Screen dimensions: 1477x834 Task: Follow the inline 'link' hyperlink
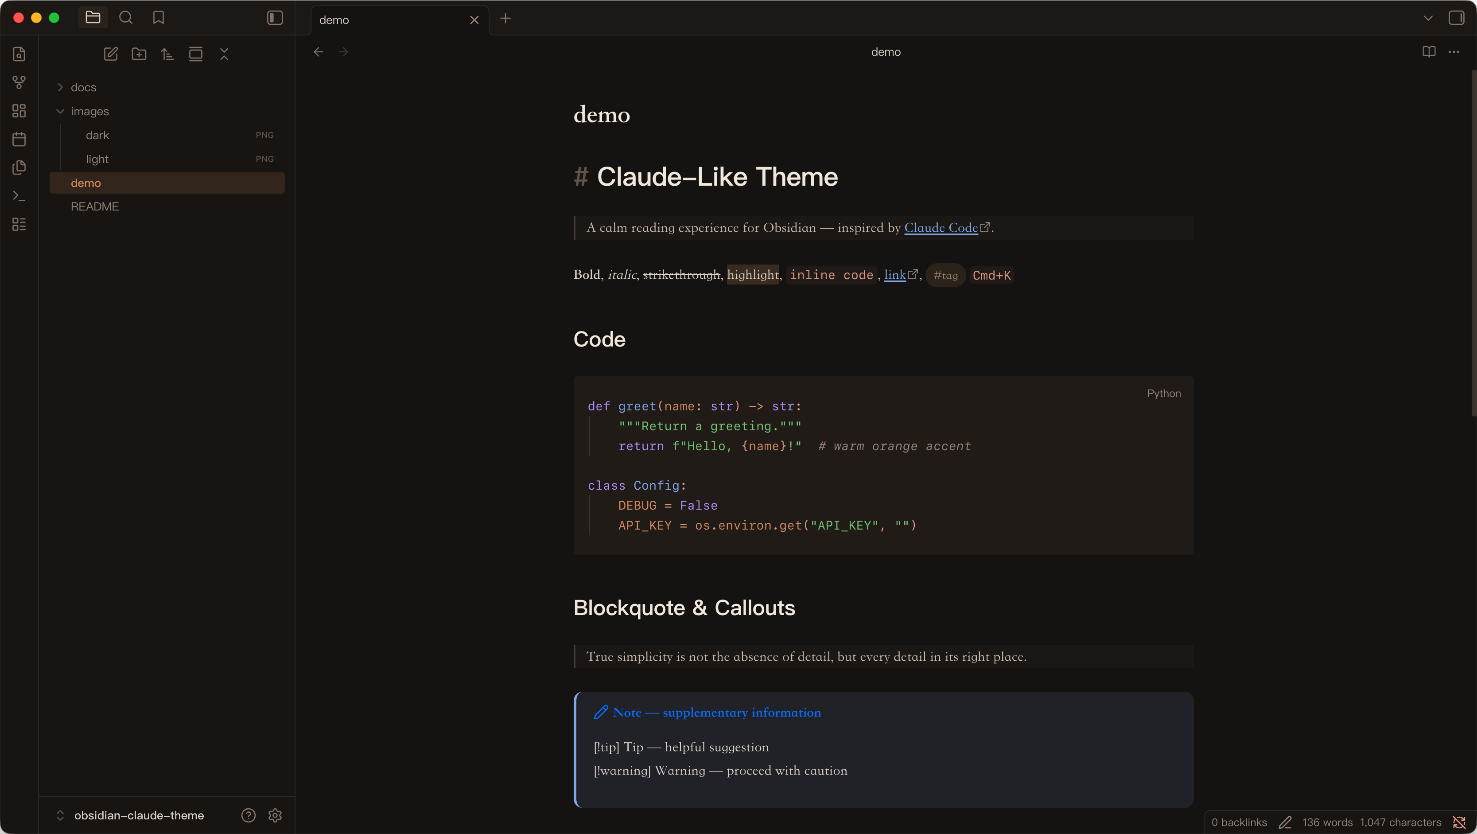tap(894, 275)
